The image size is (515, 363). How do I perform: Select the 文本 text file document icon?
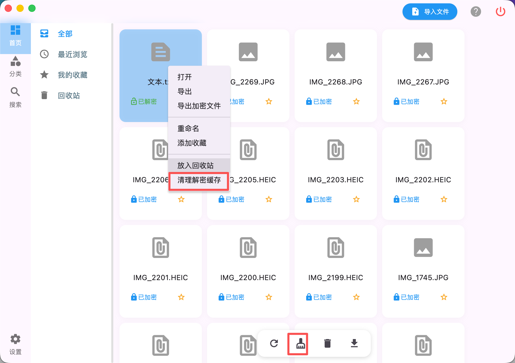click(161, 52)
